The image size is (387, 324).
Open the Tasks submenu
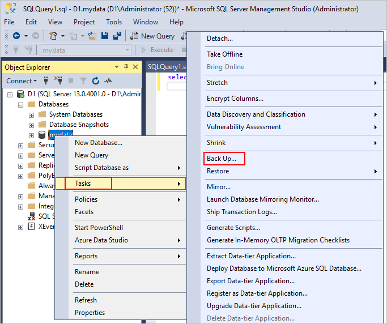tap(121, 184)
